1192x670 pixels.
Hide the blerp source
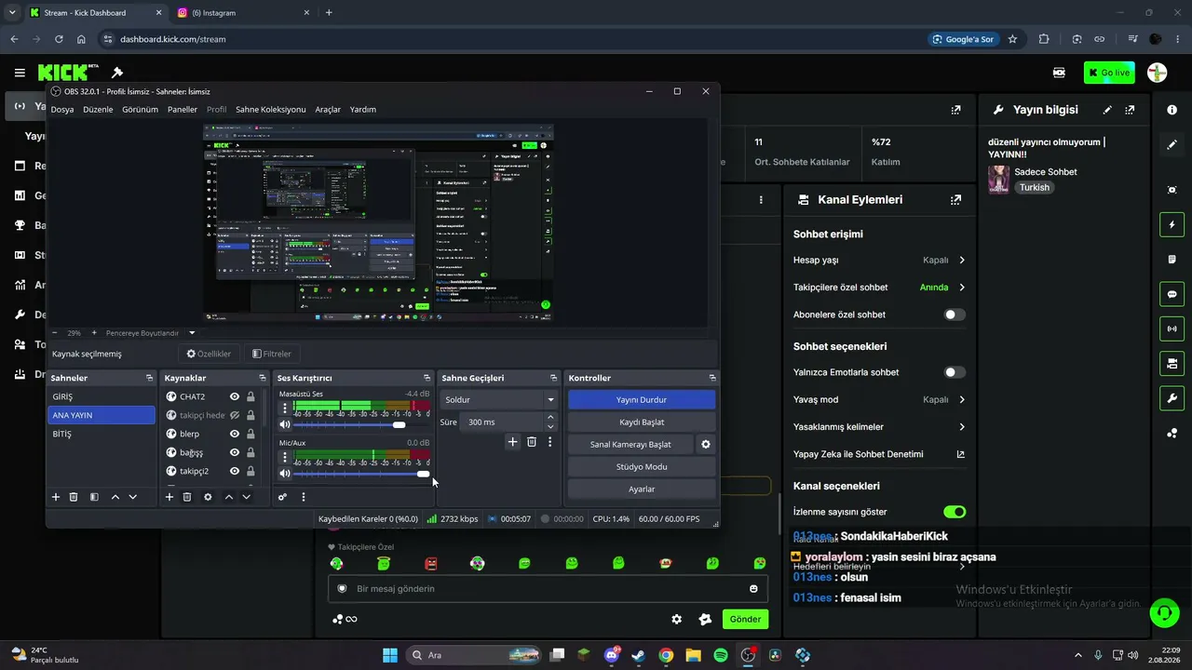point(235,434)
